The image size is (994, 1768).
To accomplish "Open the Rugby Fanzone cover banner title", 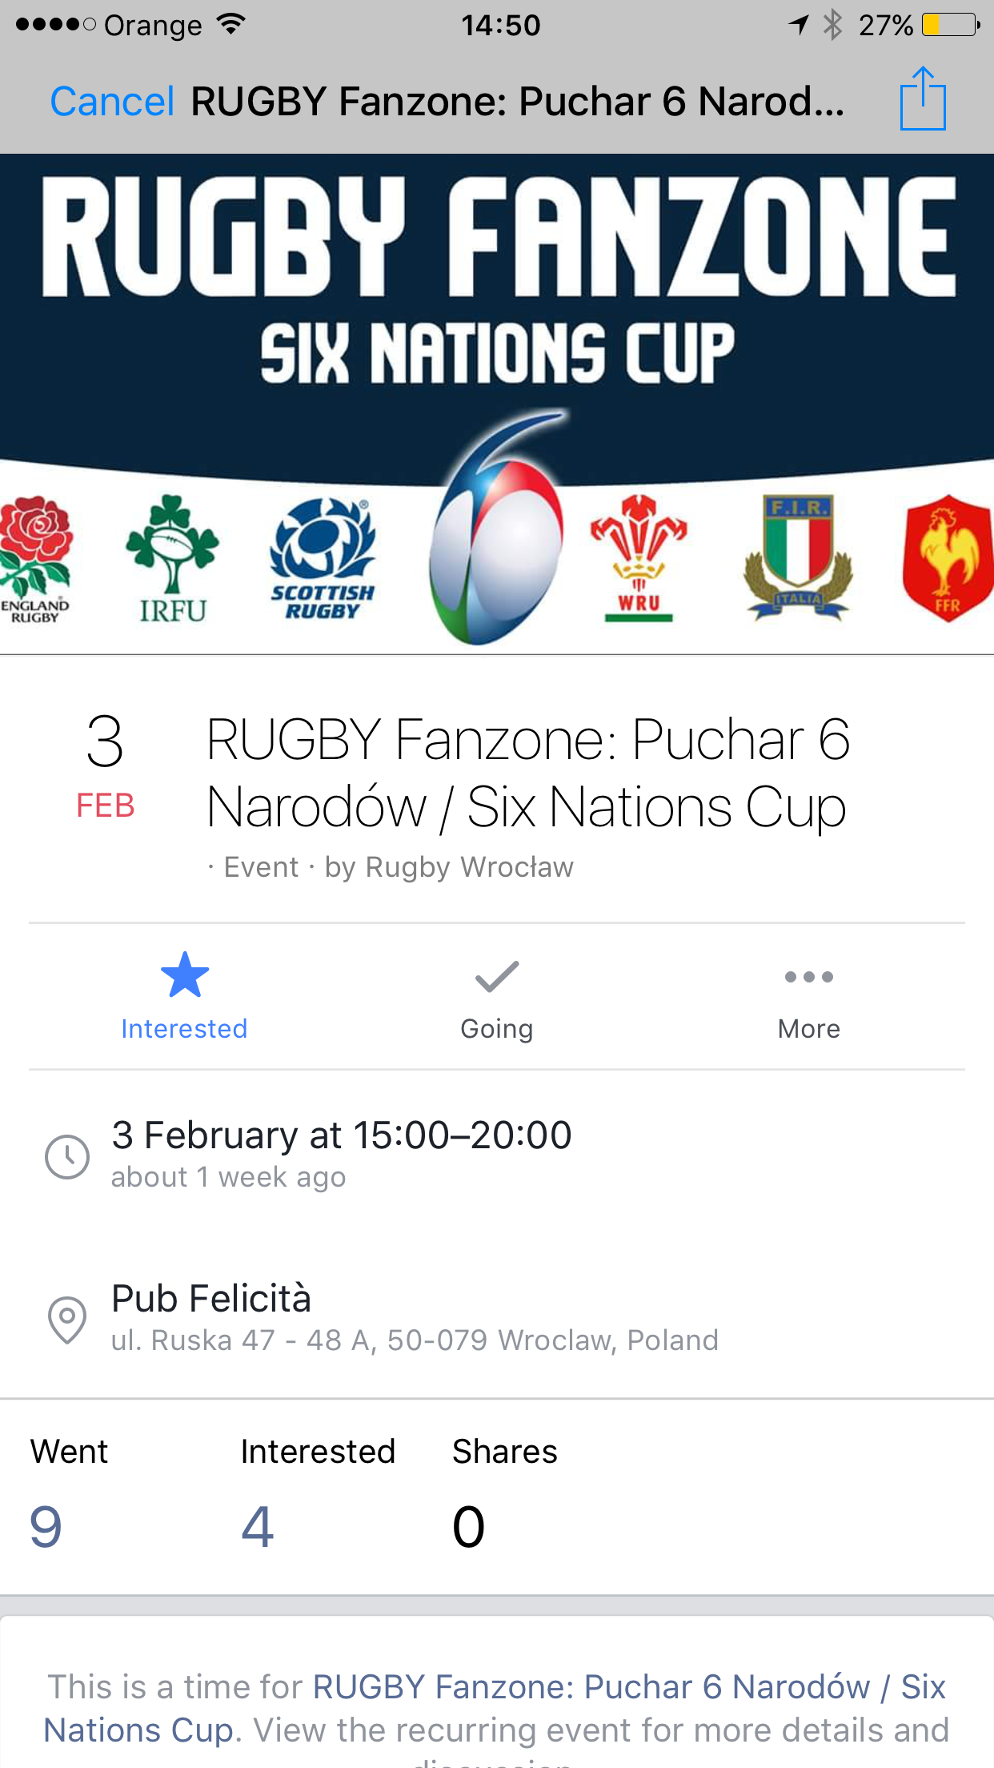I will 498,238.
